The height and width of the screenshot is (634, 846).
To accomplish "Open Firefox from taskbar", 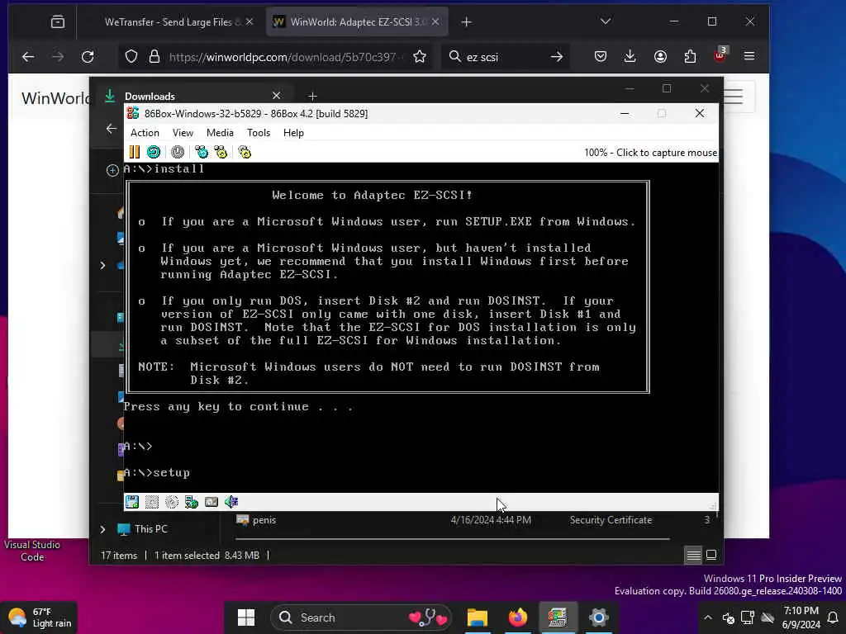I will tap(517, 617).
